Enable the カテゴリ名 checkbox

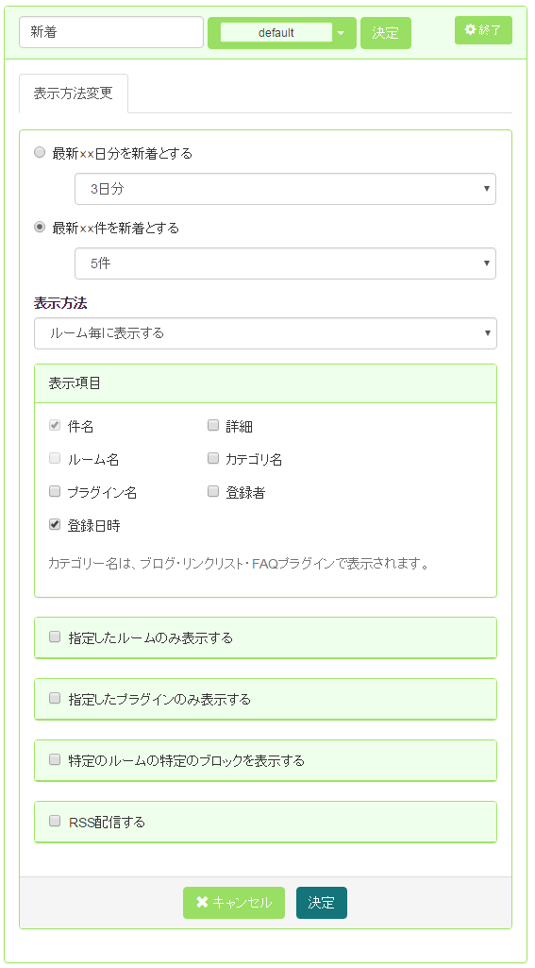click(213, 458)
